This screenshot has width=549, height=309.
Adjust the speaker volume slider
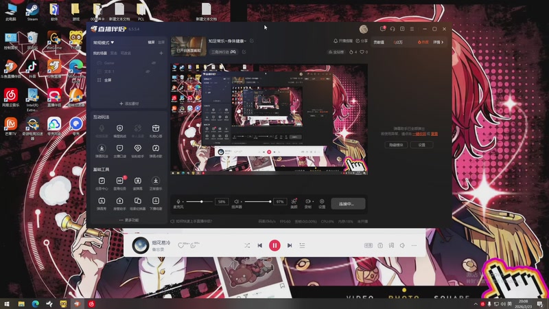[x=258, y=201]
